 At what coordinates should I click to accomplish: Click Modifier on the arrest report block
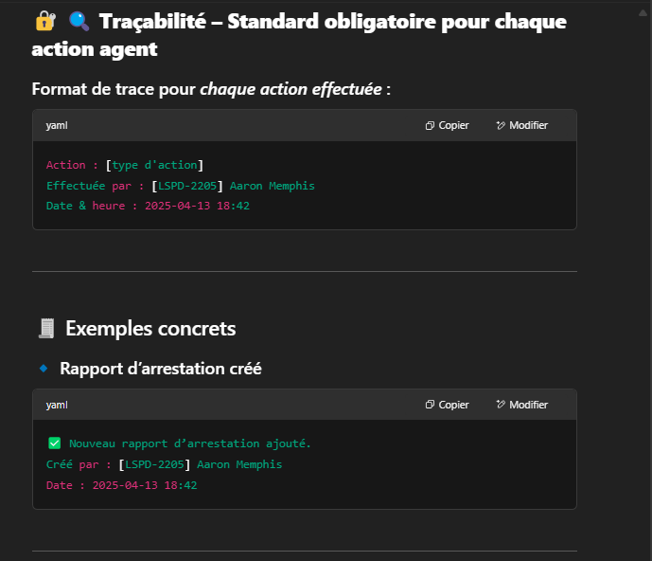[521, 405]
